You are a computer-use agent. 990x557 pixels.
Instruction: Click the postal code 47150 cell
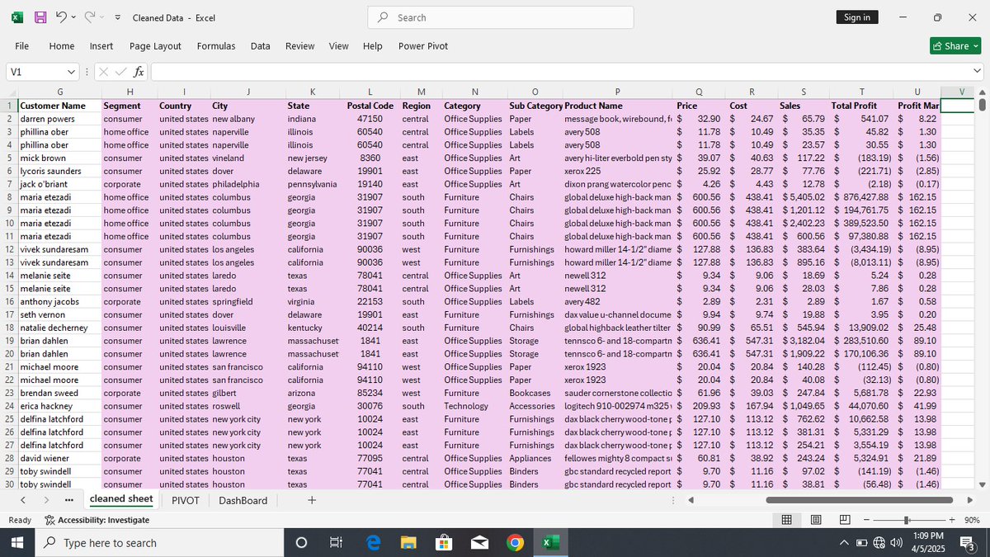click(369, 119)
